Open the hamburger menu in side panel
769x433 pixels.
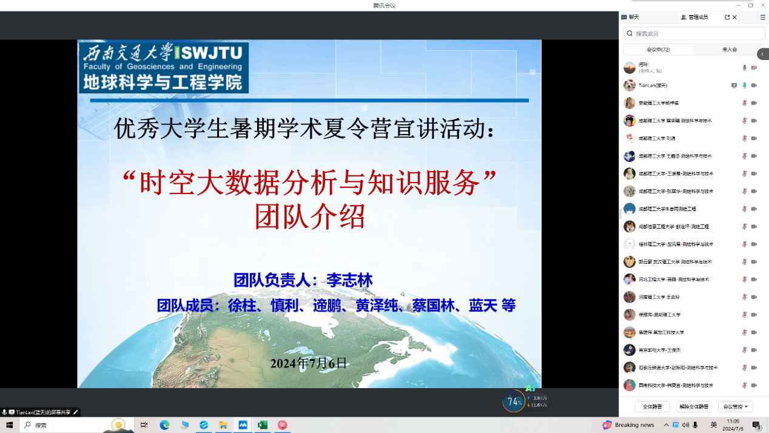[762, 18]
